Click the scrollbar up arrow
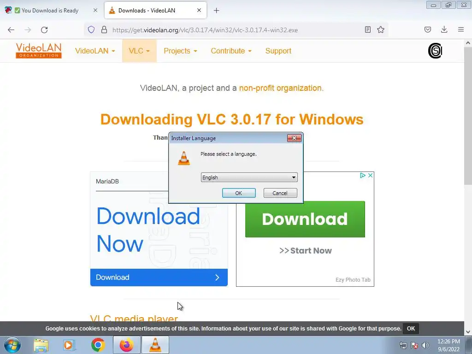 coord(468,43)
